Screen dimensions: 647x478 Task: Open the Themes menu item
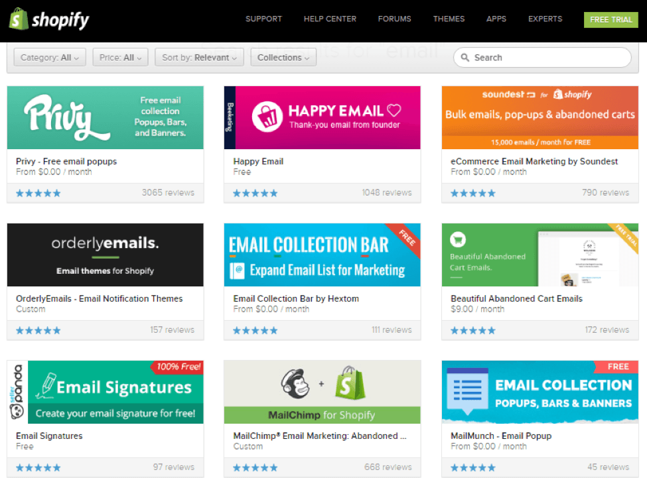(449, 19)
